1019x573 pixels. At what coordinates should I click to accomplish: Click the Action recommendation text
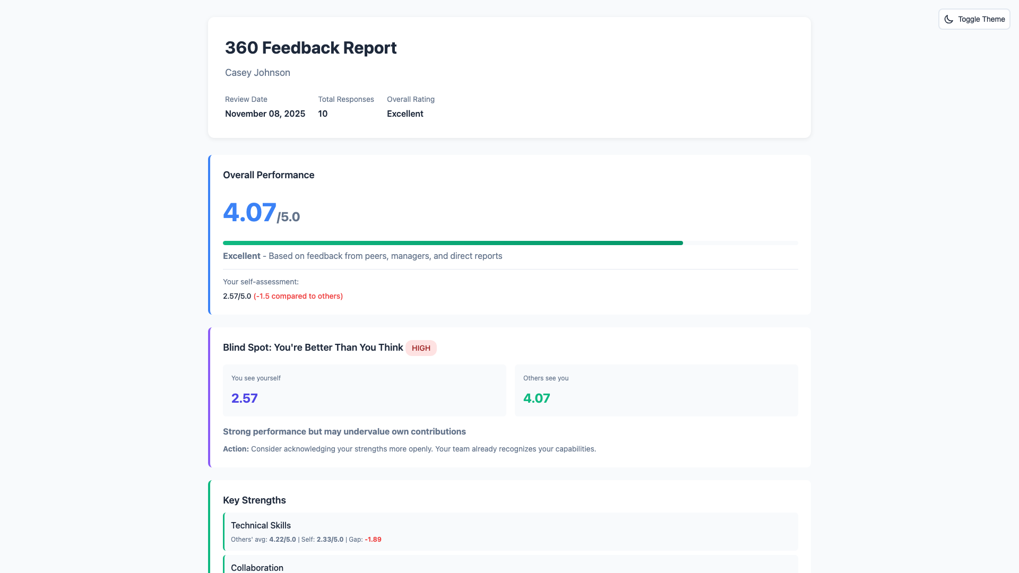click(x=409, y=448)
